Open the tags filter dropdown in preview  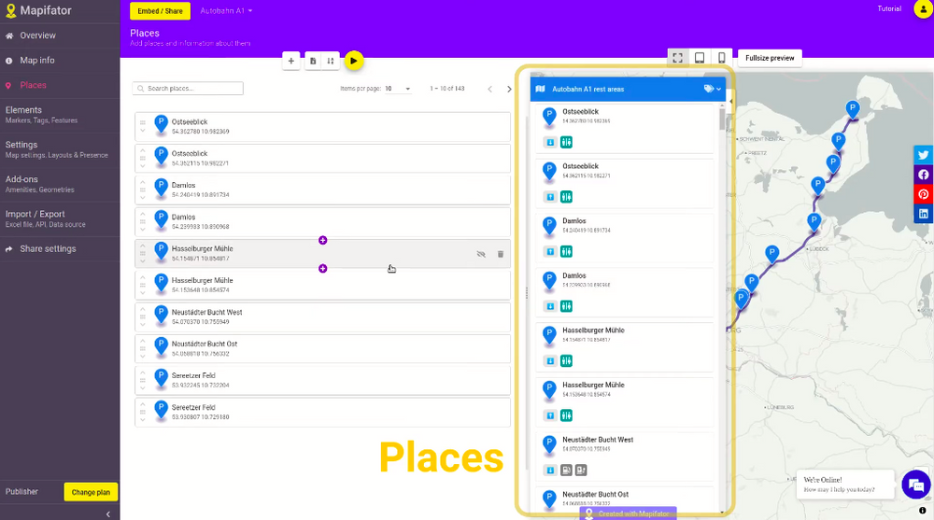[712, 89]
